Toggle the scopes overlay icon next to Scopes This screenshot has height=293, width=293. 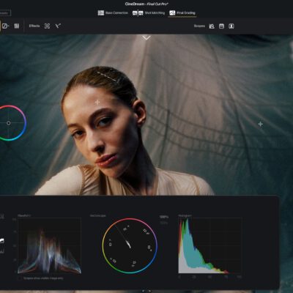click(x=212, y=26)
